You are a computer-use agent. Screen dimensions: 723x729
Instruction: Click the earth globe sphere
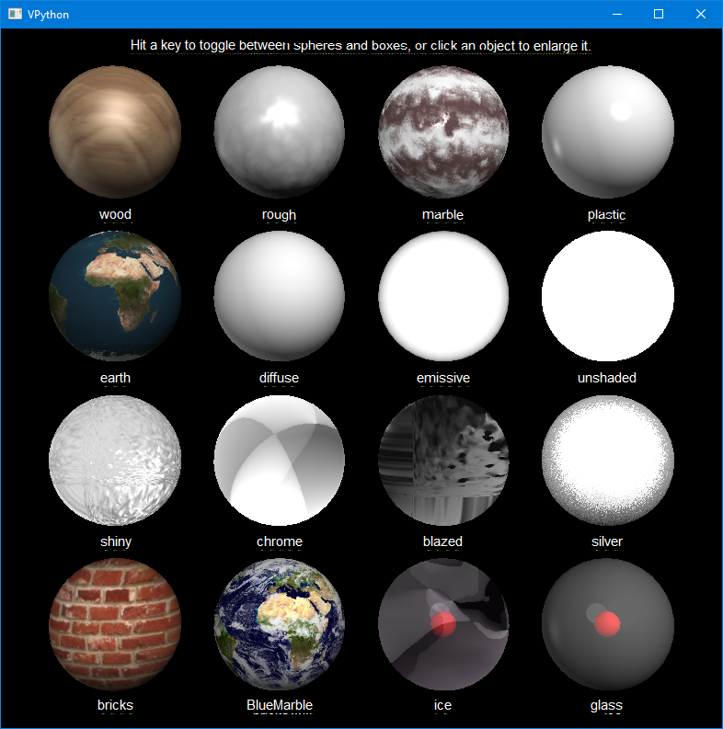click(x=115, y=296)
